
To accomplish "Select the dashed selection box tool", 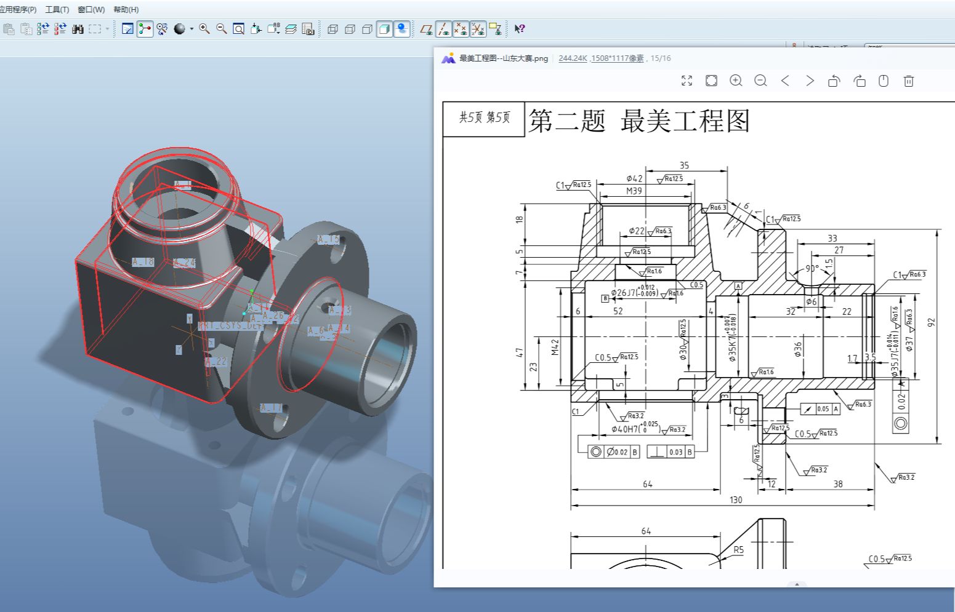I will click(x=95, y=29).
